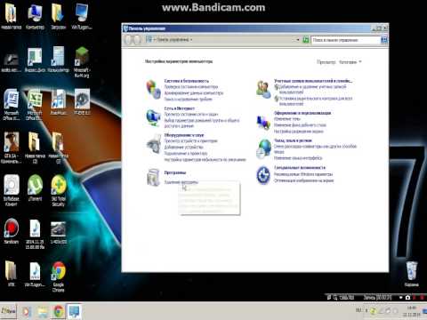Click Специальные возможности heading link
Viewport: 427px width, 320px height.
click(300, 168)
